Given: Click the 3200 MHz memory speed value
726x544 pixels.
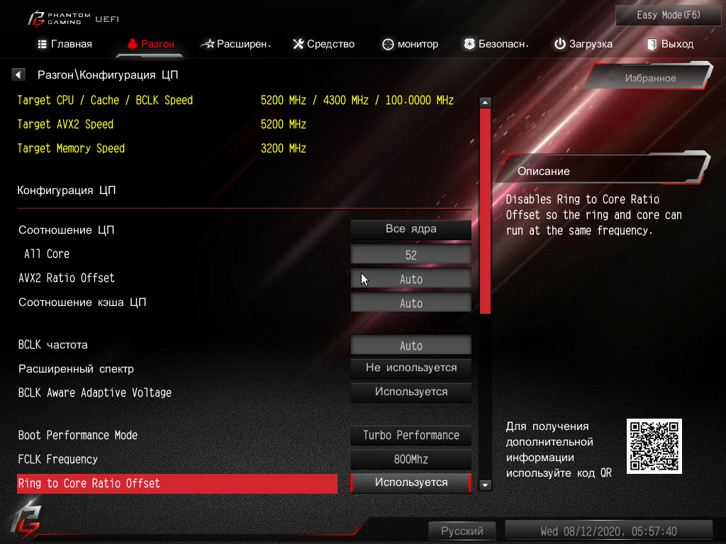Looking at the screenshot, I should pyautogui.click(x=284, y=149).
